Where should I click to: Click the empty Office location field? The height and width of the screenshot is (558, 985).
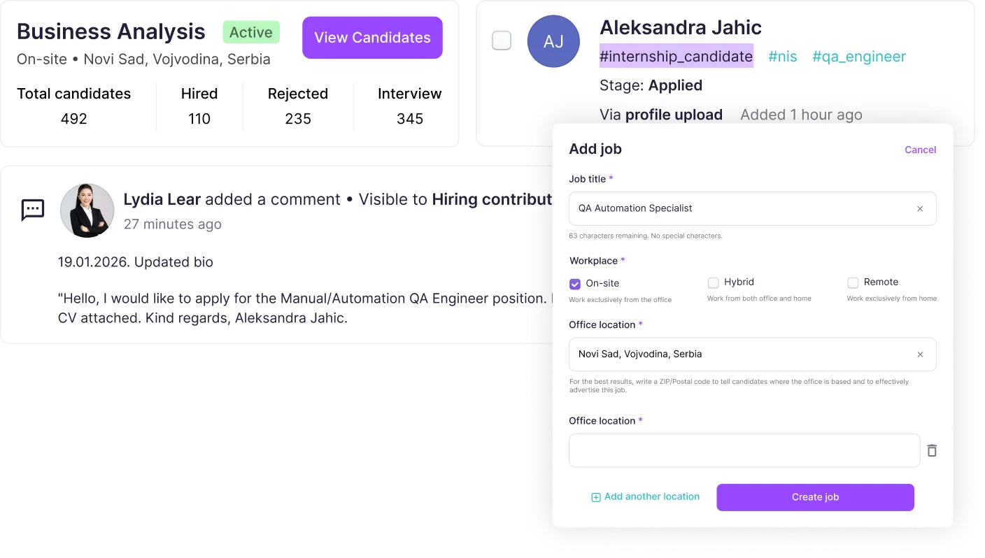[x=744, y=450]
